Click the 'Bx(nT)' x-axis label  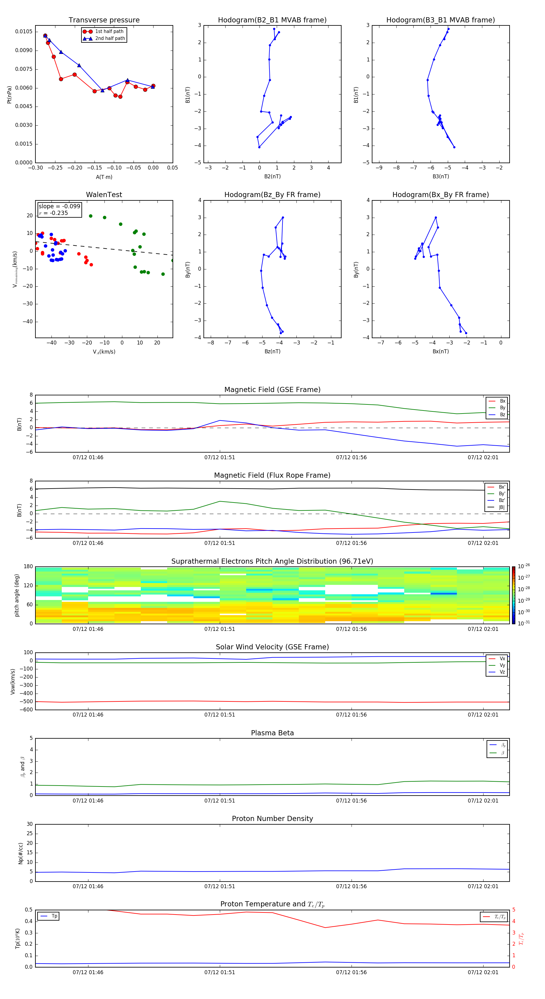pos(441,351)
